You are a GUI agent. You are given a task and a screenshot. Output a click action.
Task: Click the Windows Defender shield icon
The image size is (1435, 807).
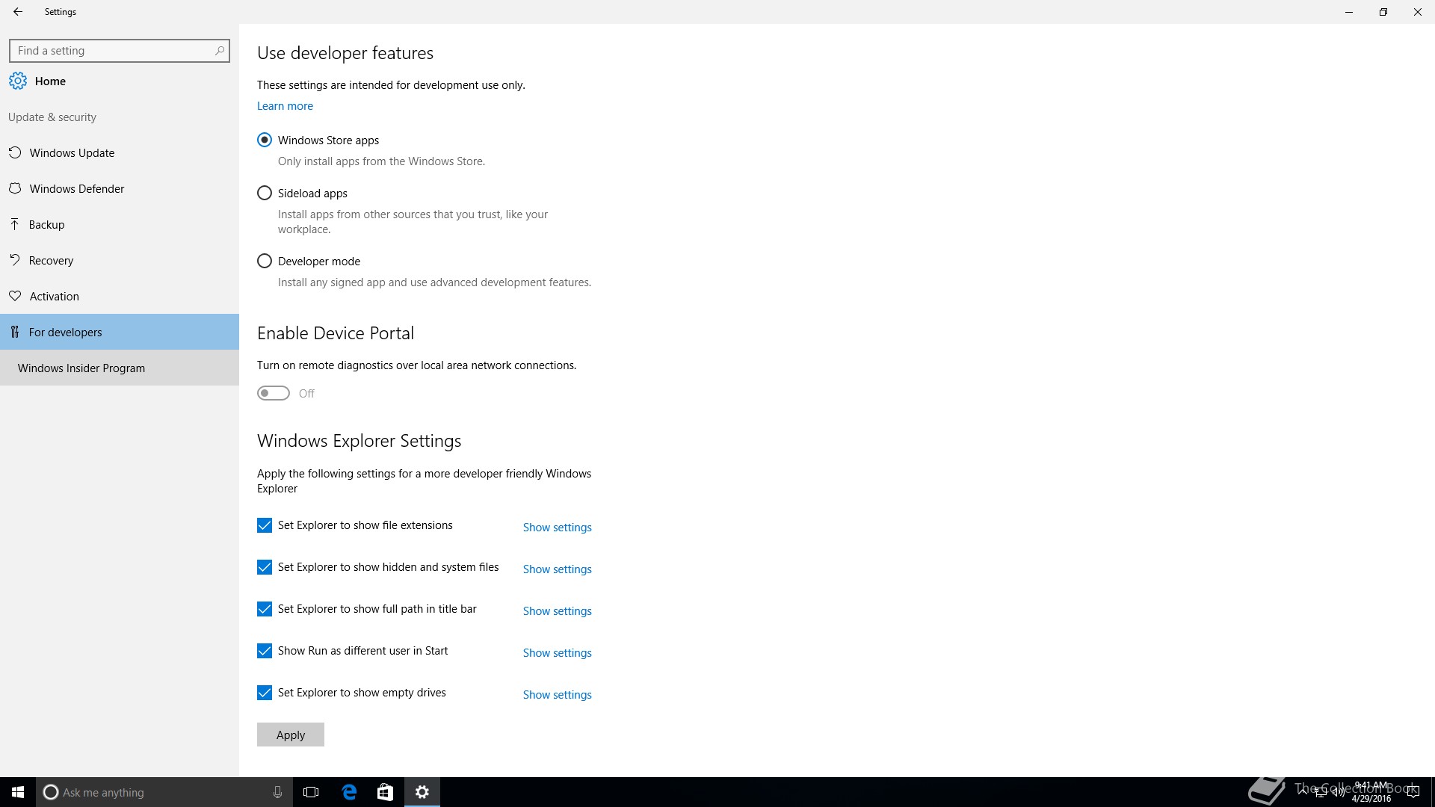pyautogui.click(x=15, y=188)
